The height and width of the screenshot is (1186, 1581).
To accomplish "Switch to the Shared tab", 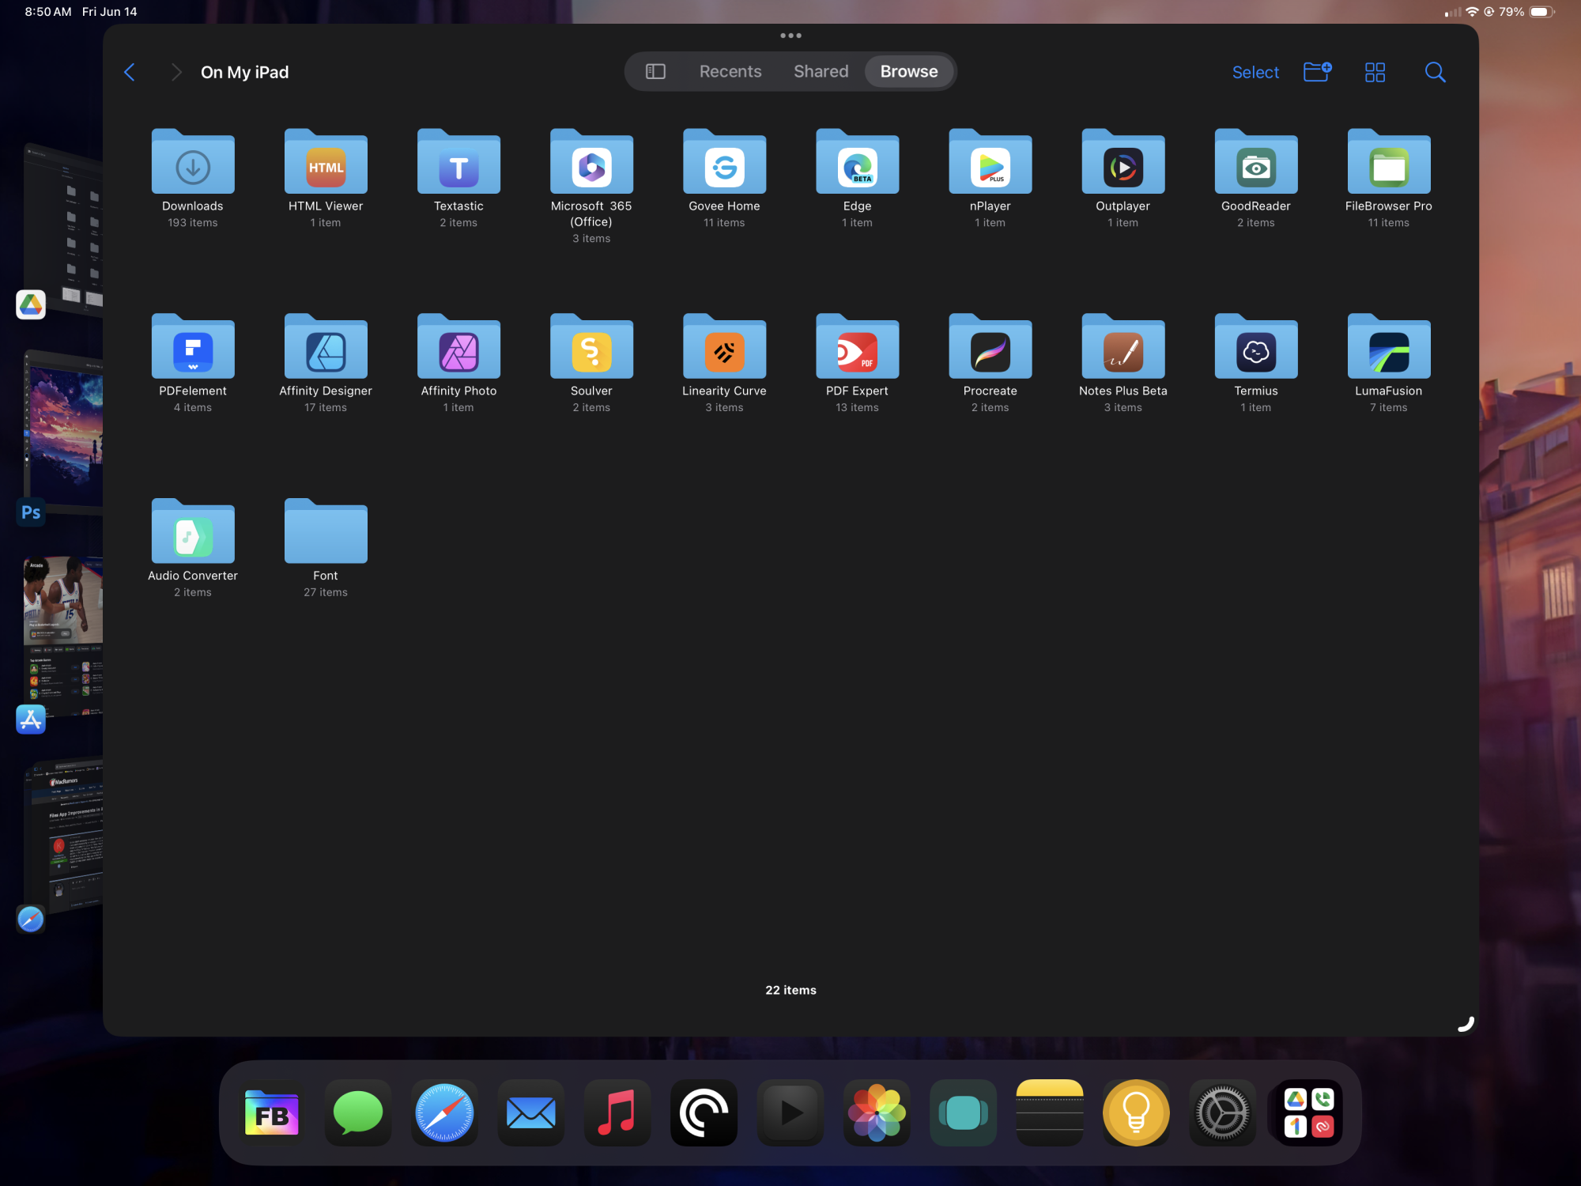I will coord(821,72).
